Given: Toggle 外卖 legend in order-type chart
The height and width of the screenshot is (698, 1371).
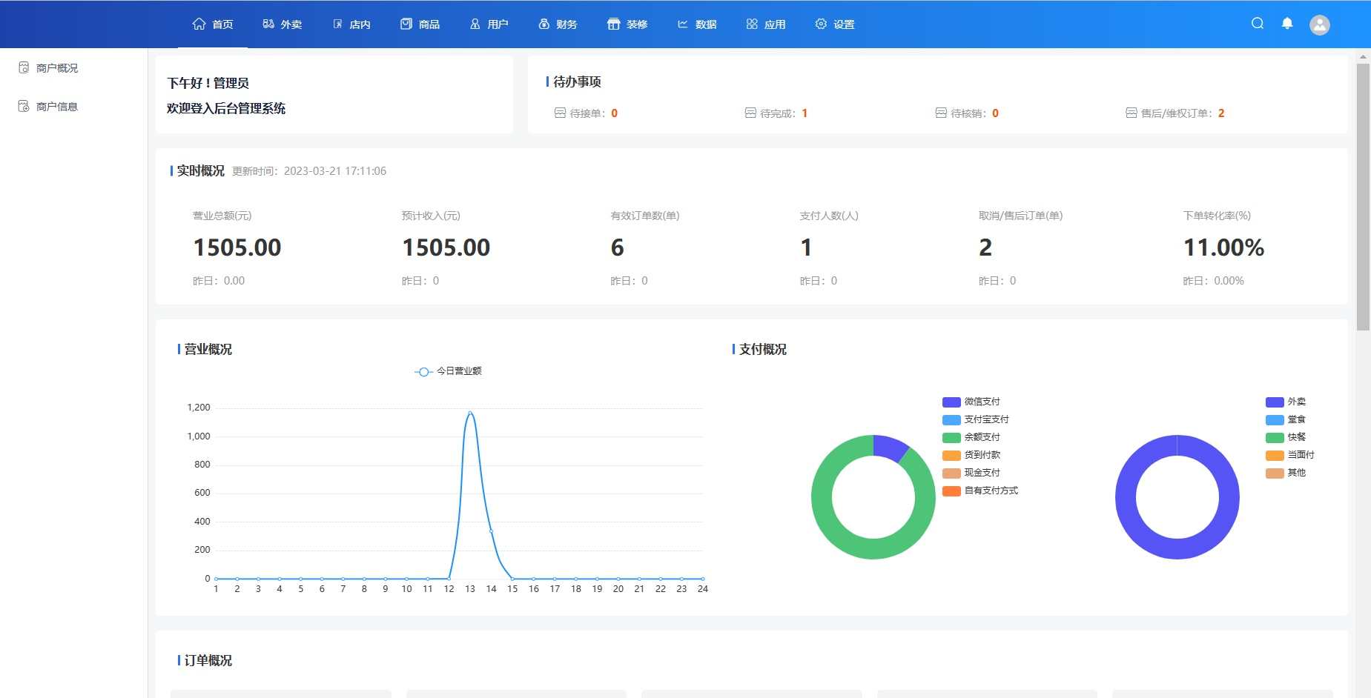Looking at the screenshot, I should tap(1286, 402).
